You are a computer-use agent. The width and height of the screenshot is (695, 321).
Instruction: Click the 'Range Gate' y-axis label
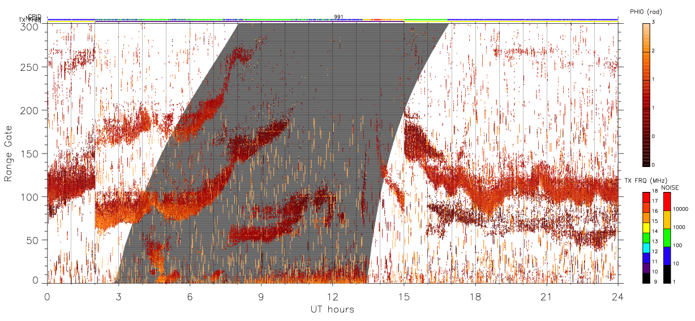point(8,153)
